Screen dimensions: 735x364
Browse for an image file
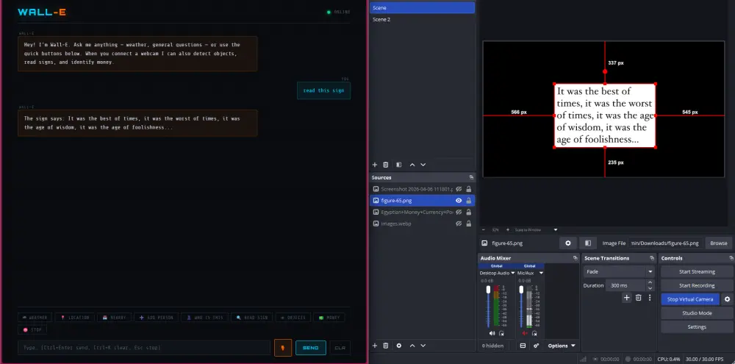tap(718, 243)
